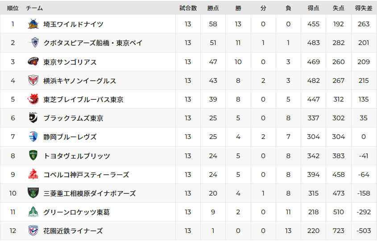The image size is (377, 241).
Task: Click the 順位 column header
Action: 12,8
